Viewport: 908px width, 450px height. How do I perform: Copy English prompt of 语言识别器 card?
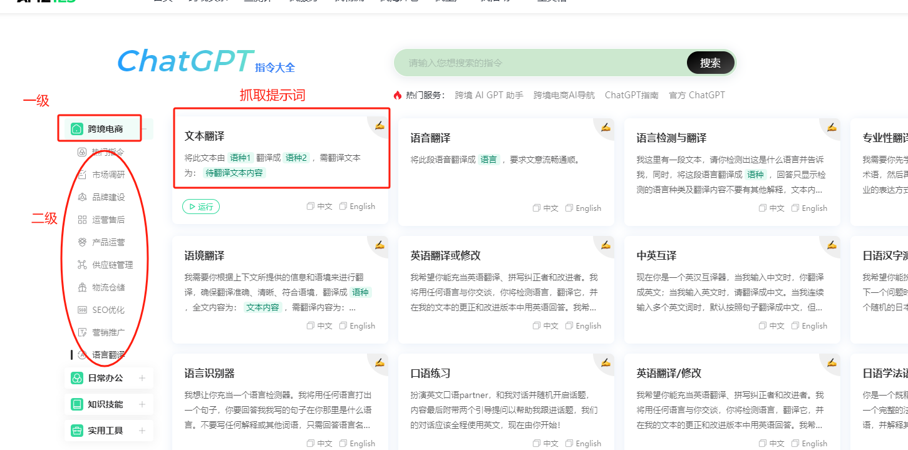[357, 444]
